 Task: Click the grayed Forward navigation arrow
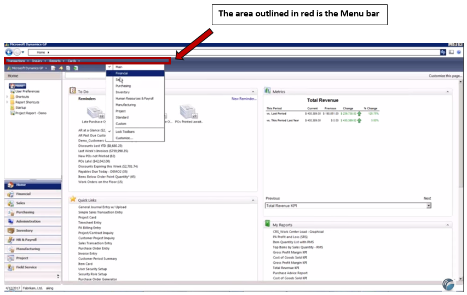click(x=17, y=52)
